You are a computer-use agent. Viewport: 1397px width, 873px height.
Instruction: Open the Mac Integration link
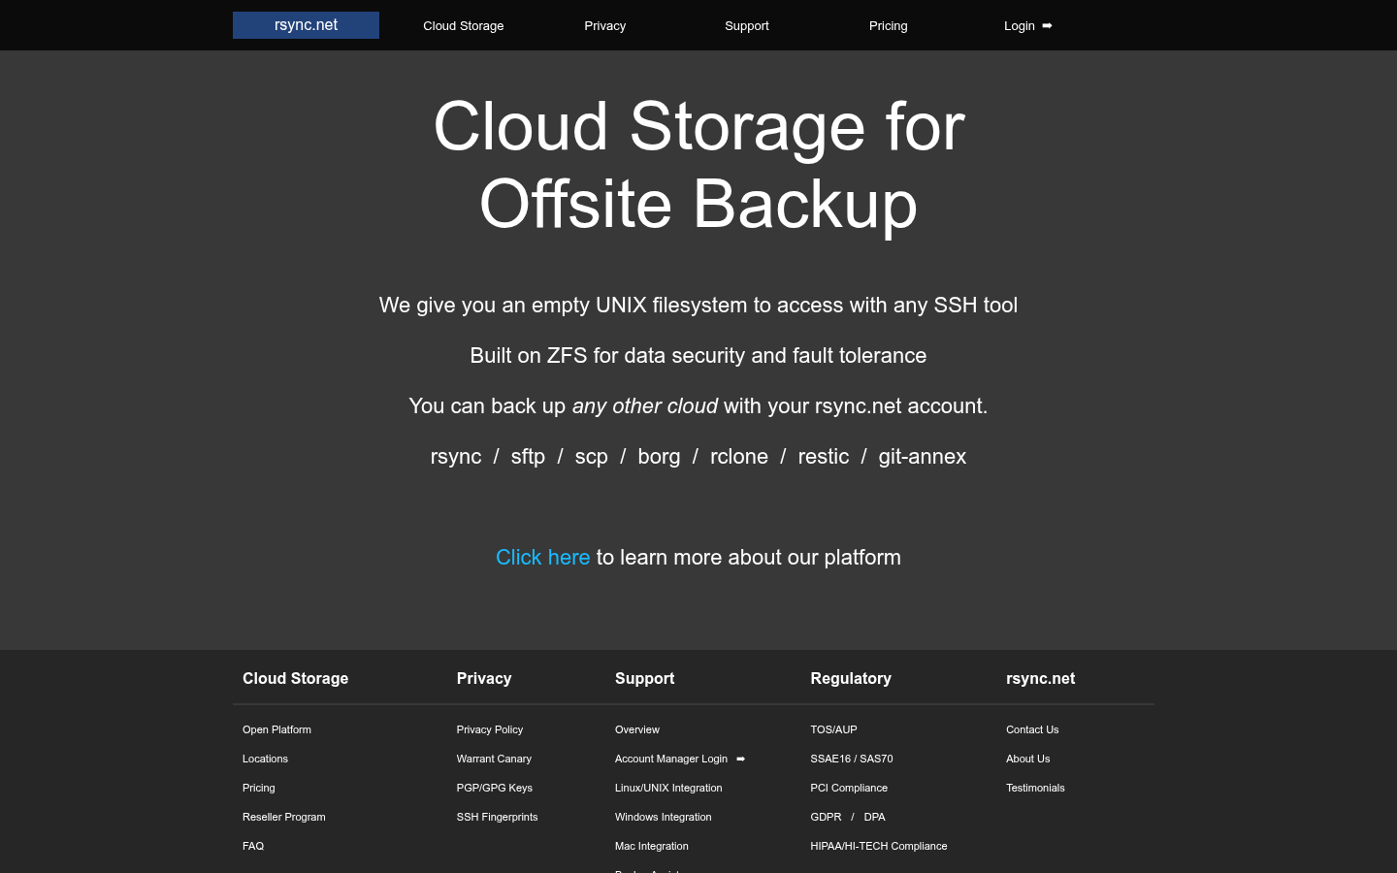[652, 846]
